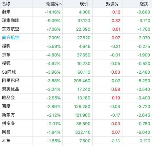Open the 蔚来 stock row
Image resolution: width=152 pixels, height=146 pixels.
(x=76, y=12)
